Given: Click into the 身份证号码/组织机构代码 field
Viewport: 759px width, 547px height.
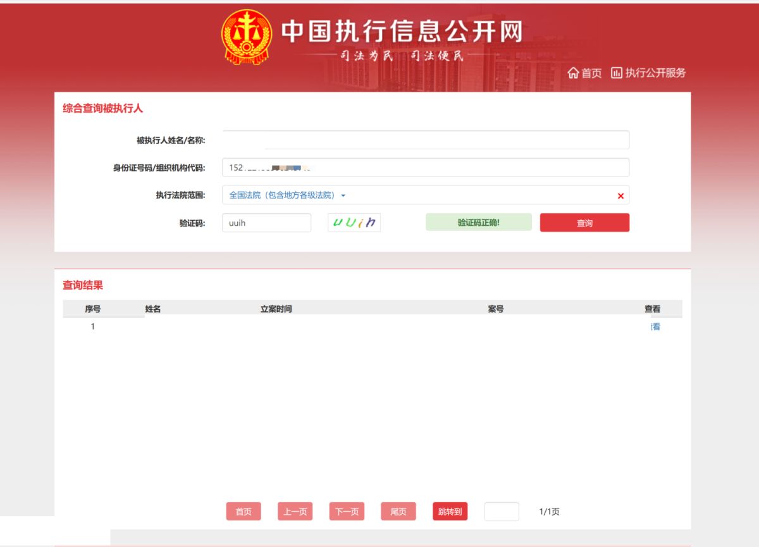Looking at the screenshot, I should click(x=425, y=168).
